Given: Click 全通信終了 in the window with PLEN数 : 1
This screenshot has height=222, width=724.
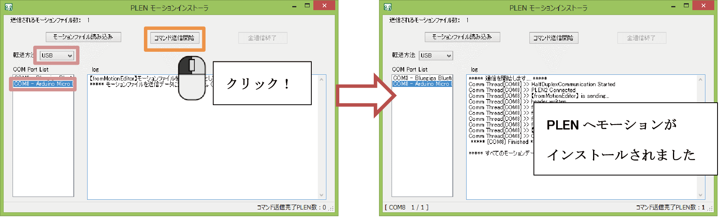Looking at the screenshot, I should [x=641, y=38].
